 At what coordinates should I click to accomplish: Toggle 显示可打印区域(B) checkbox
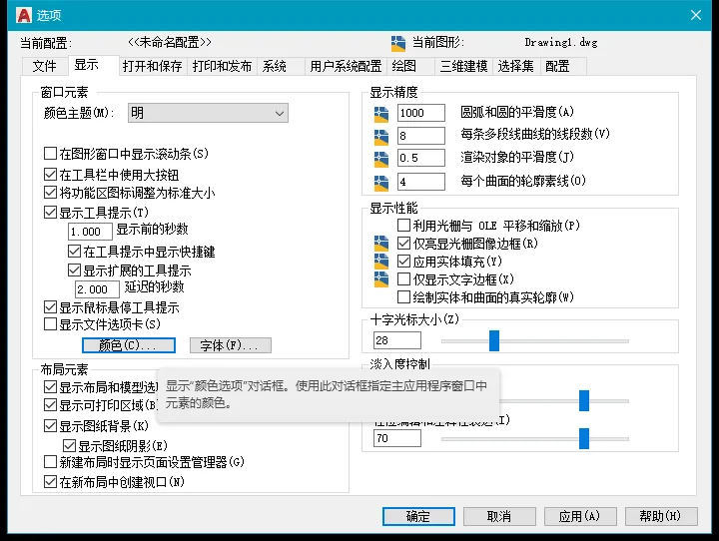coord(50,405)
